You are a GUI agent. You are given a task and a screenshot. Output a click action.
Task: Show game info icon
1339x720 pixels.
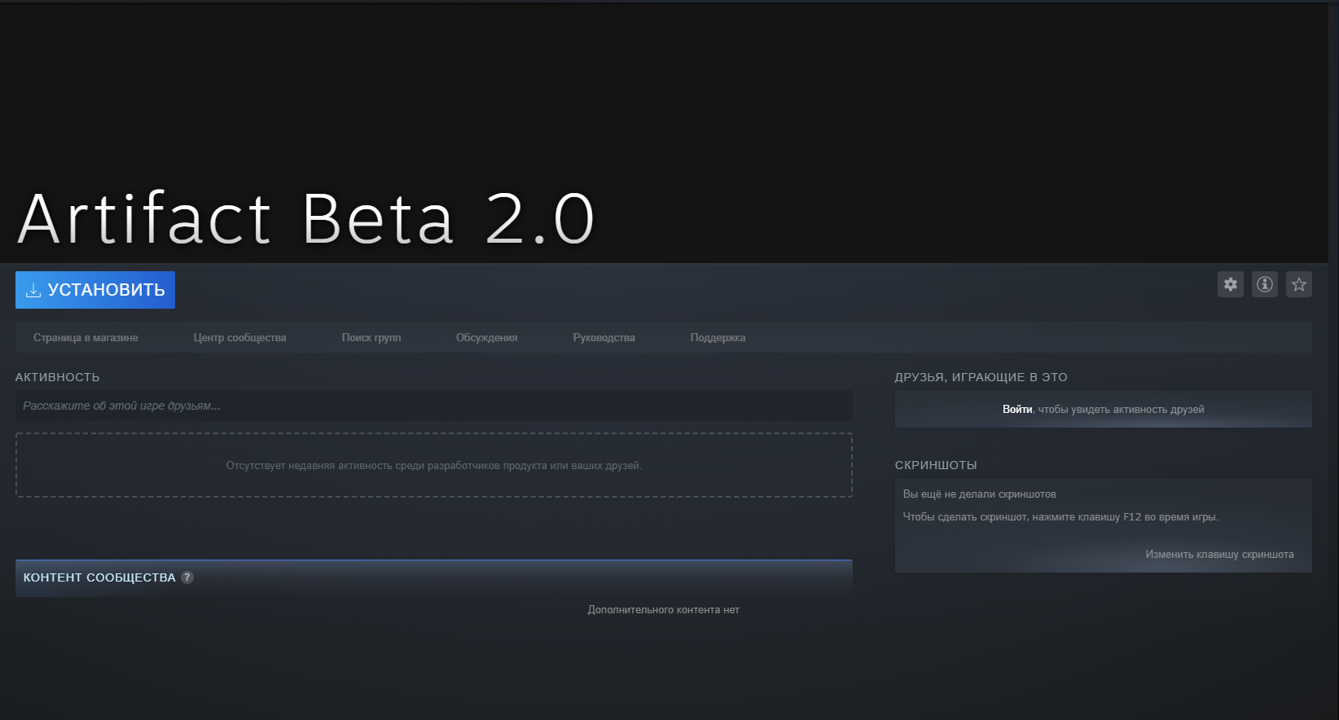click(x=1265, y=284)
